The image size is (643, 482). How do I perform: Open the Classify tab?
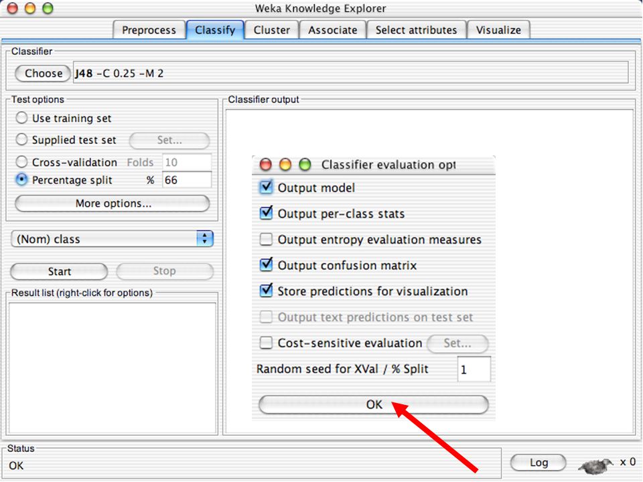(x=215, y=30)
